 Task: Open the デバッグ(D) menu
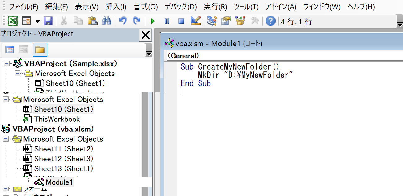tap(180, 7)
